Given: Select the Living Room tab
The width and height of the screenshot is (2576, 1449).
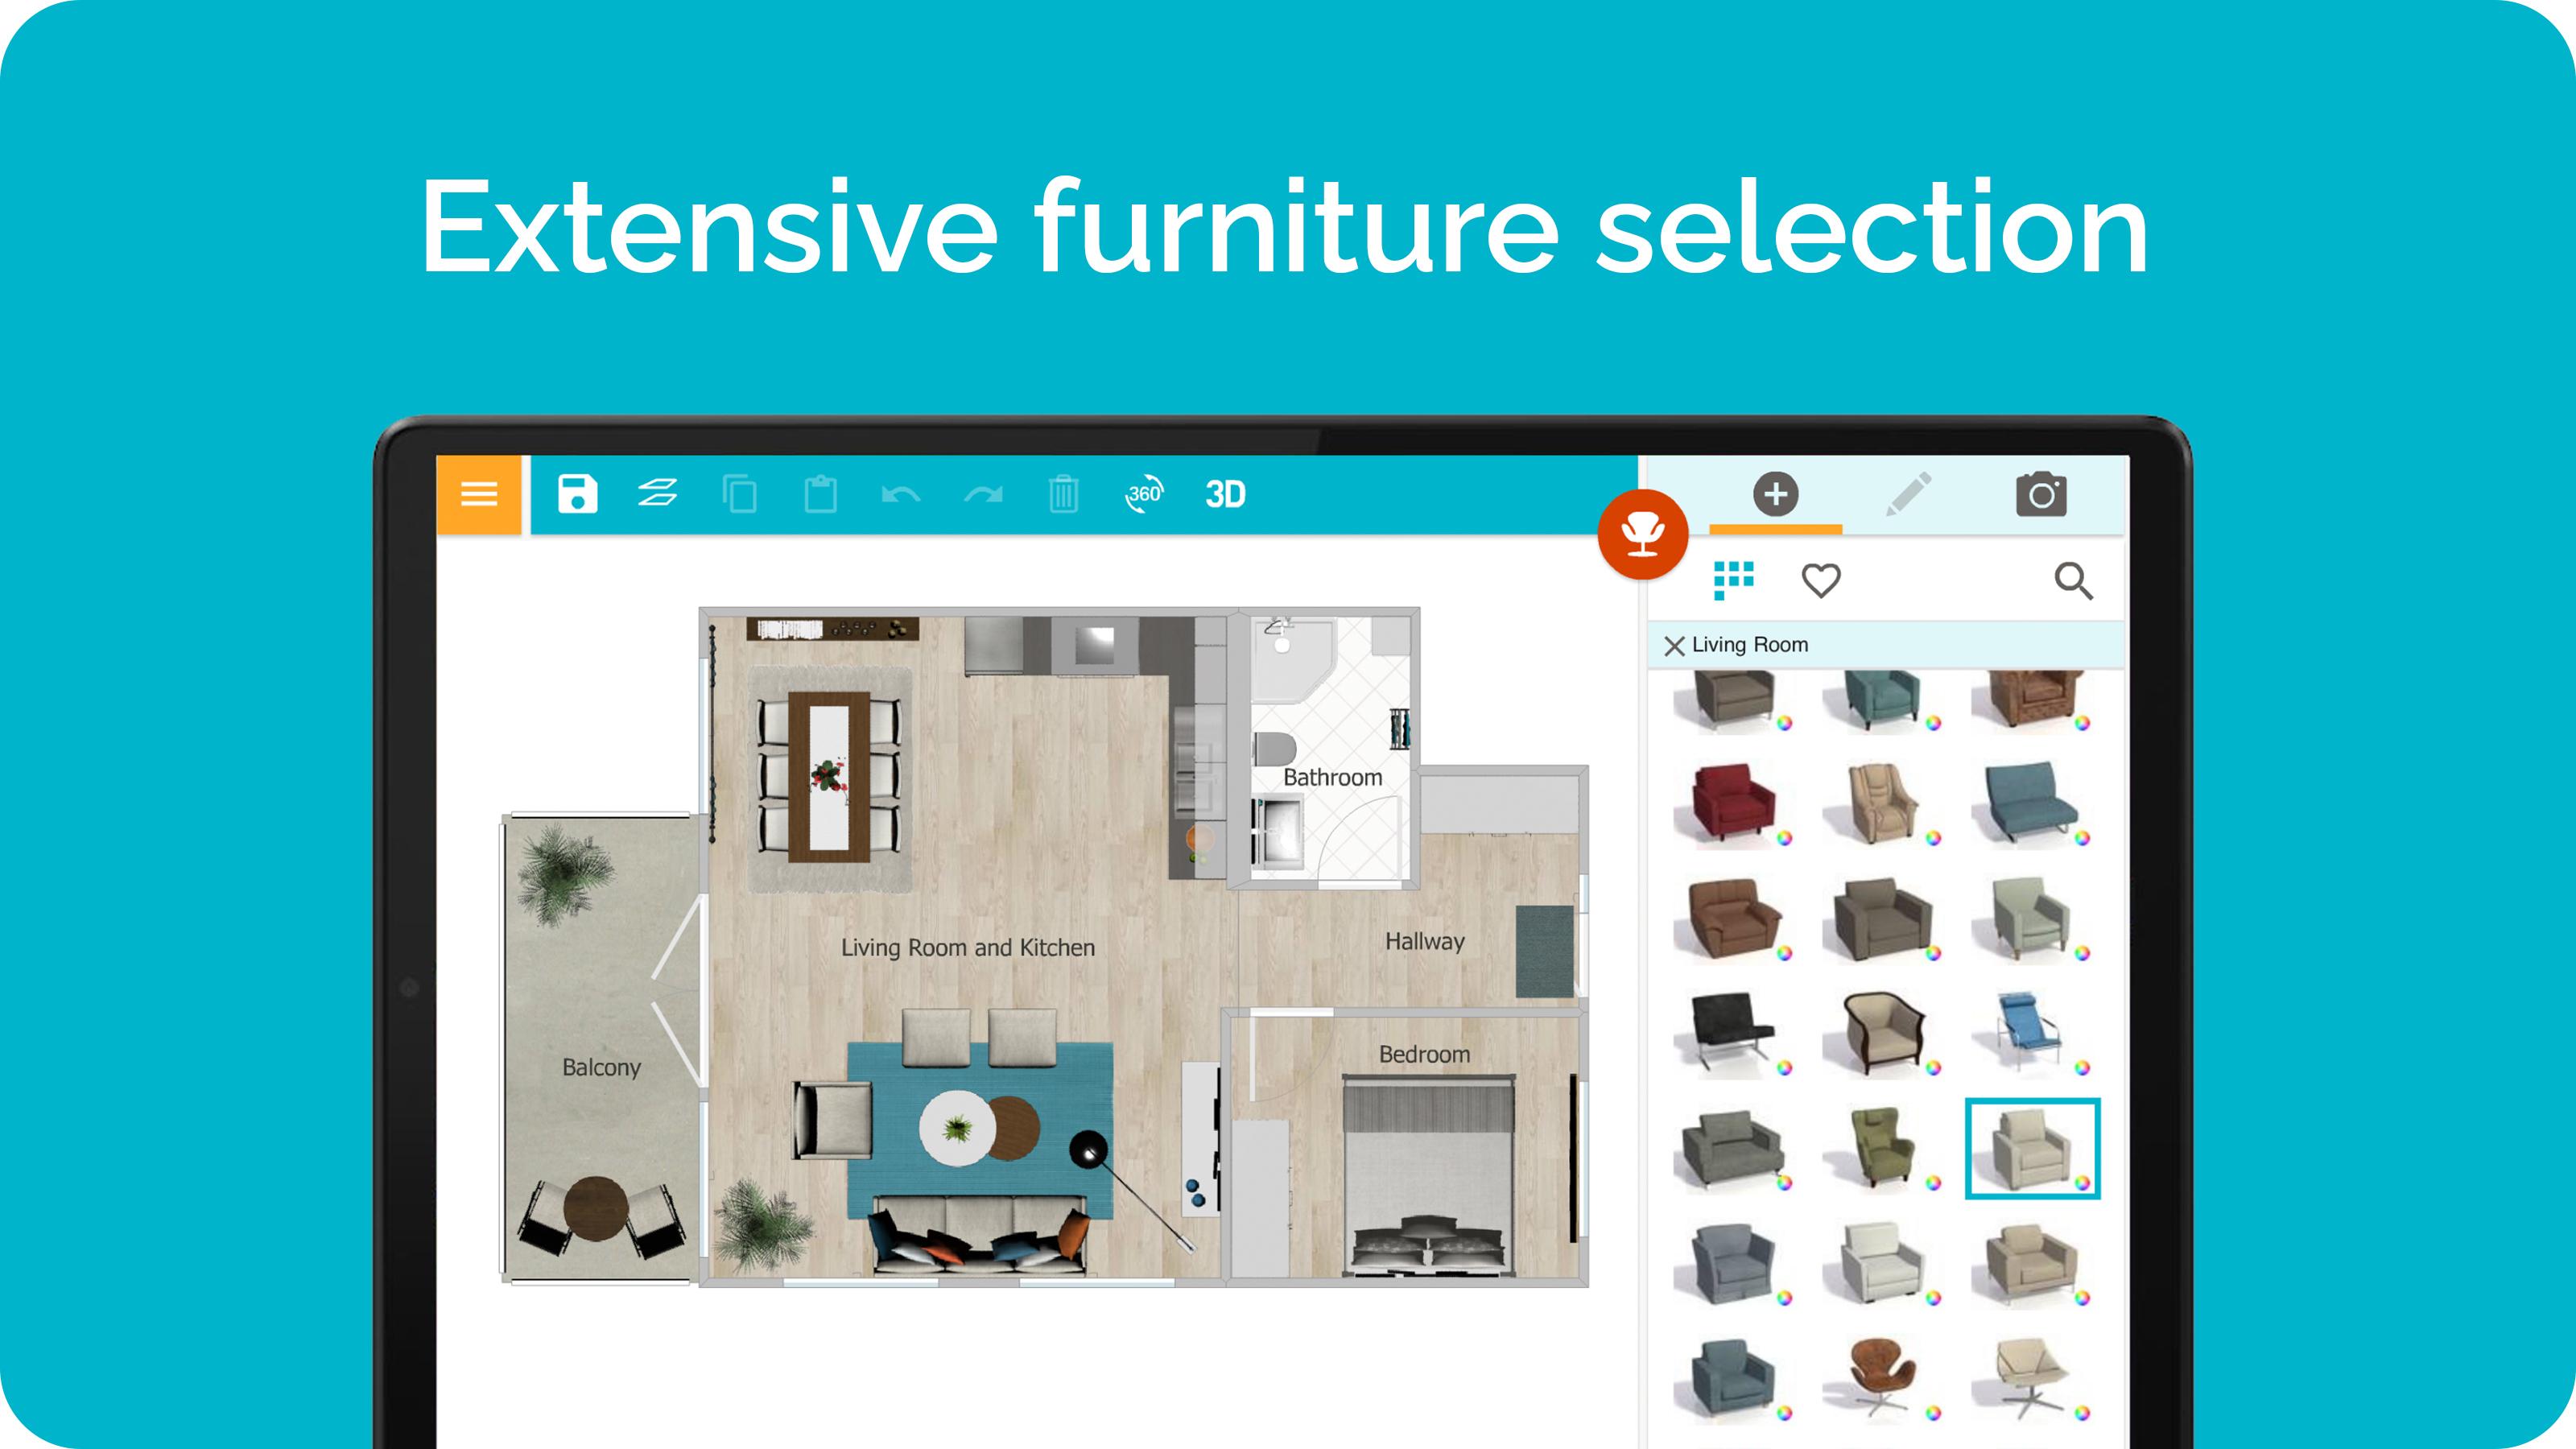Looking at the screenshot, I should pos(1752,644).
